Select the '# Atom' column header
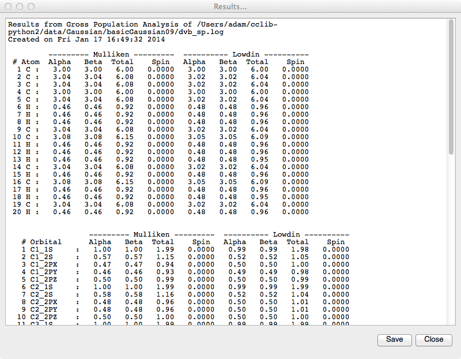The height and width of the screenshot is (359, 461). (26, 61)
